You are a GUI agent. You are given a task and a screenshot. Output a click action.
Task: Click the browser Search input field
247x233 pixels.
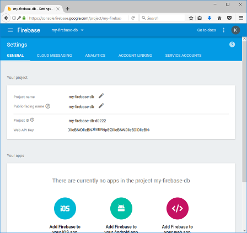[163, 18]
